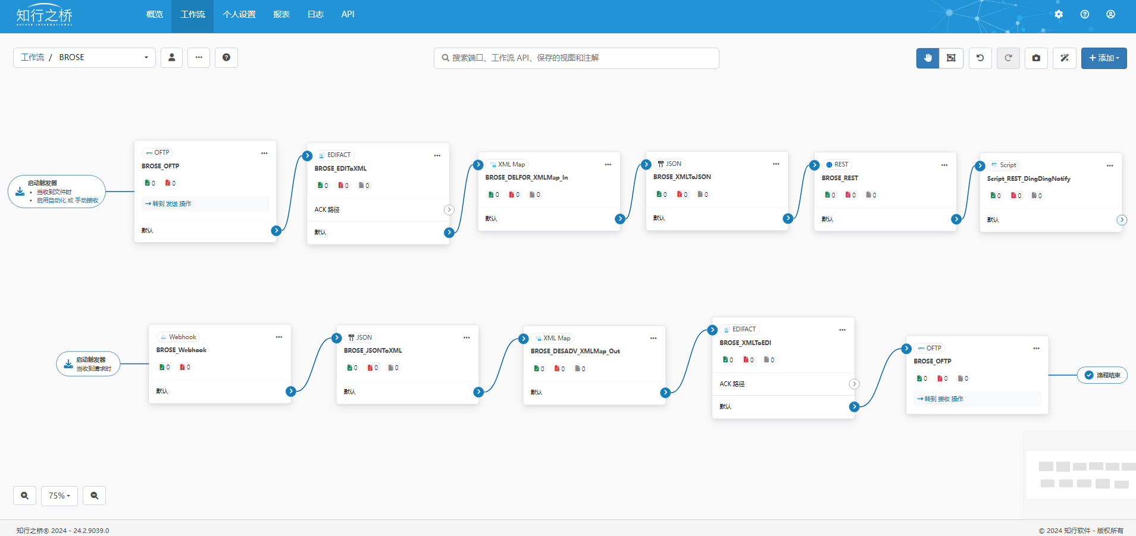Screen dimensions: 1136x536
Task: Click the undo arrow icon in toolbar
Action: click(980, 58)
